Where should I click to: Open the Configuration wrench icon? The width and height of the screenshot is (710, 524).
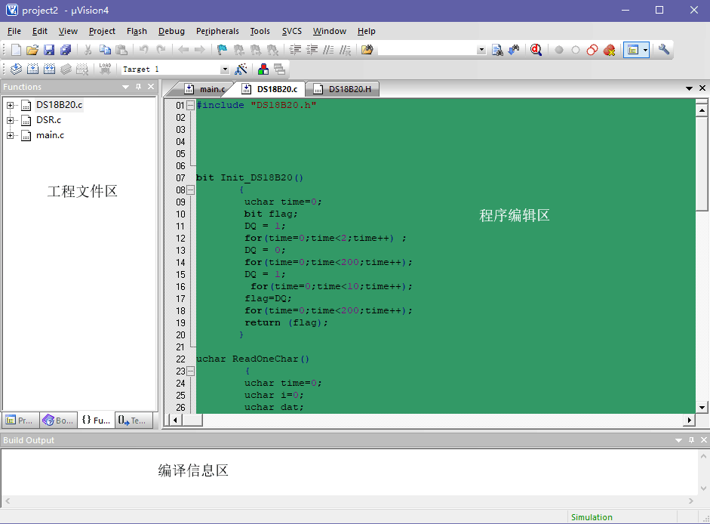(664, 50)
